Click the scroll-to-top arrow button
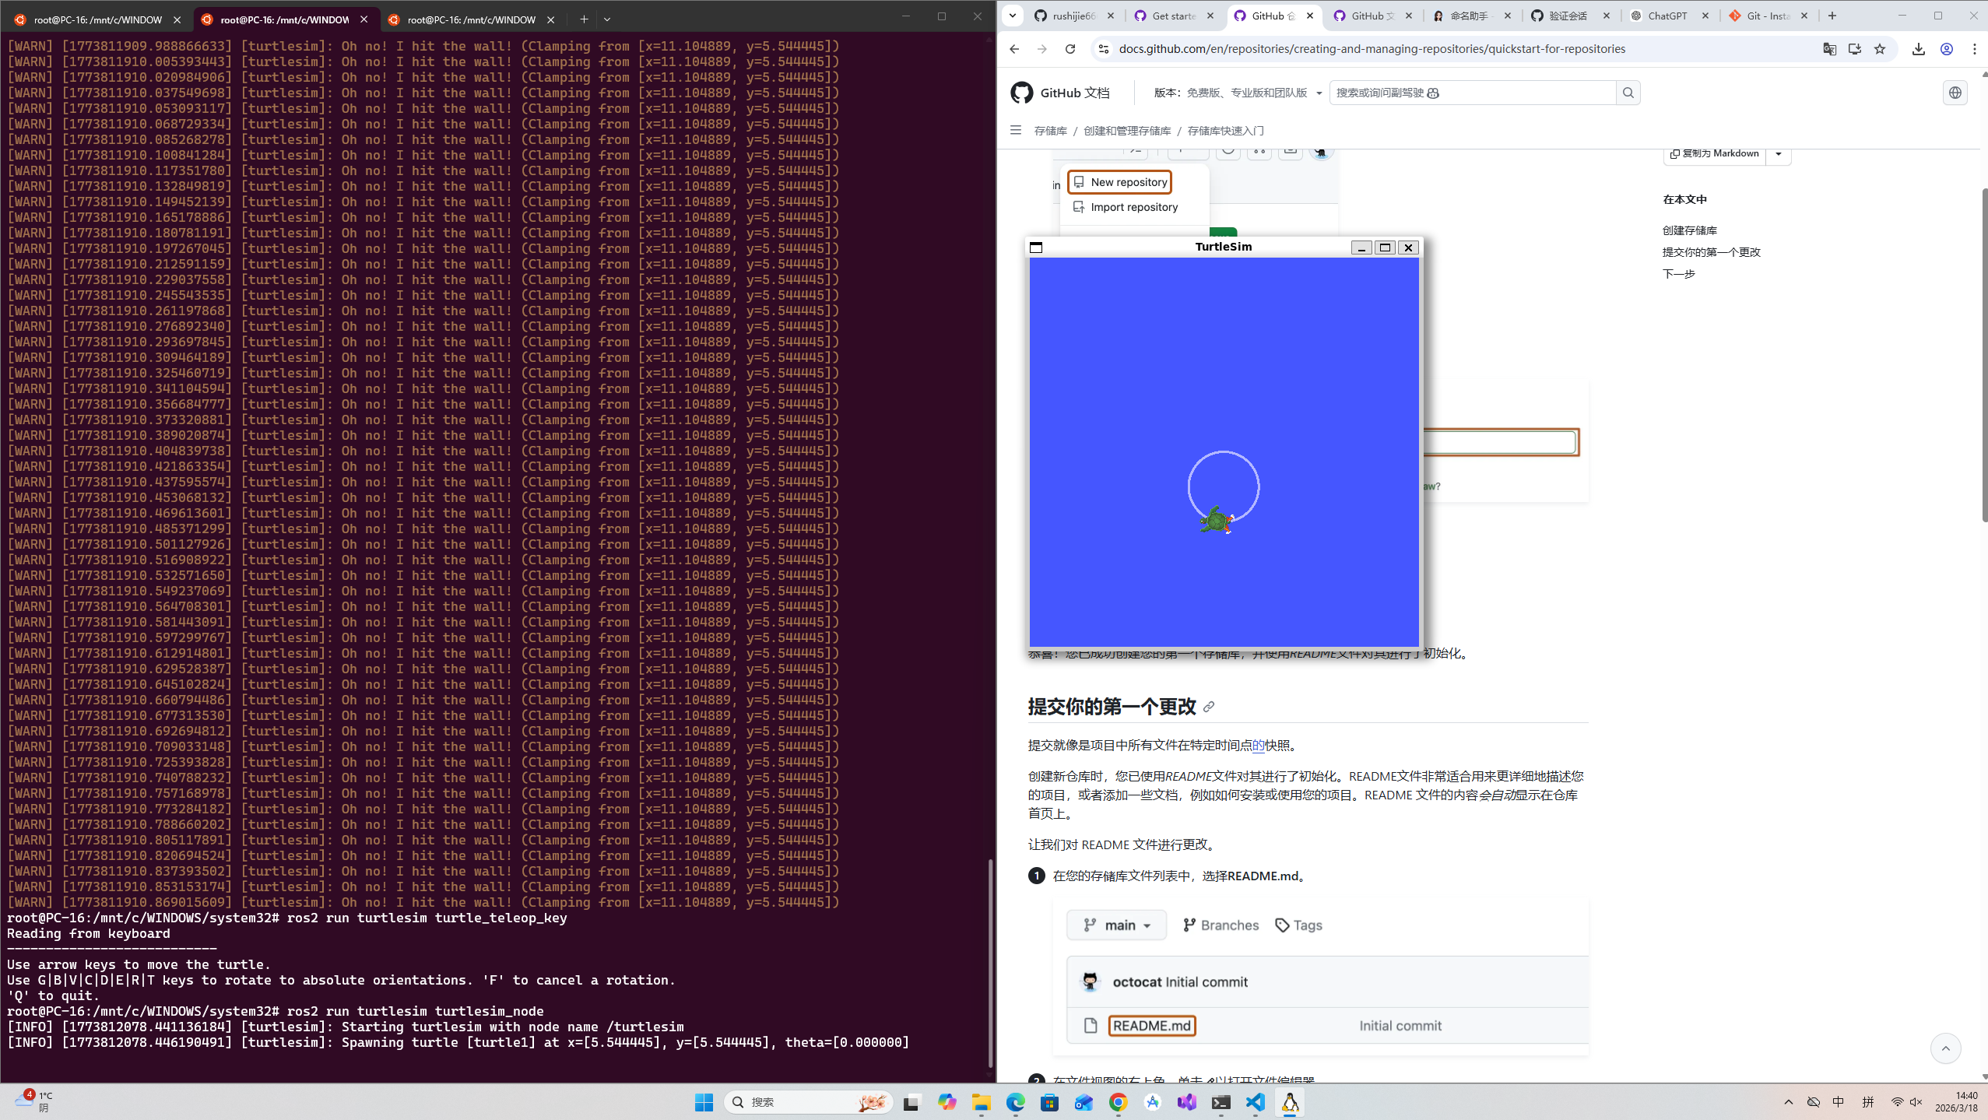Screen dimensions: 1988x1120 pos(1945,1048)
